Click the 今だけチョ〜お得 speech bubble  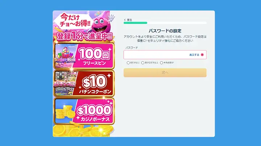[74, 21]
